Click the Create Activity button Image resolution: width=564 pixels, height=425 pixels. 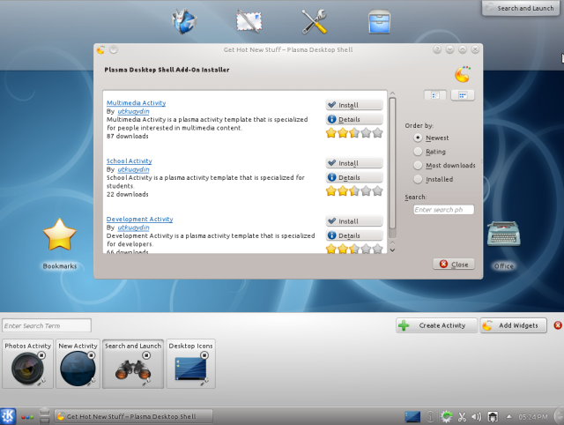436,325
